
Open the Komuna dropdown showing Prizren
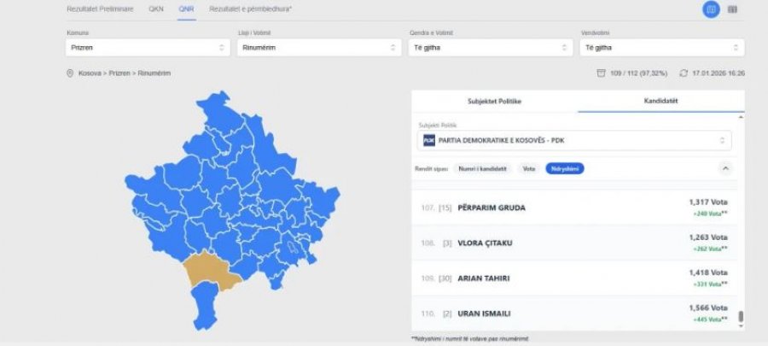(x=147, y=47)
